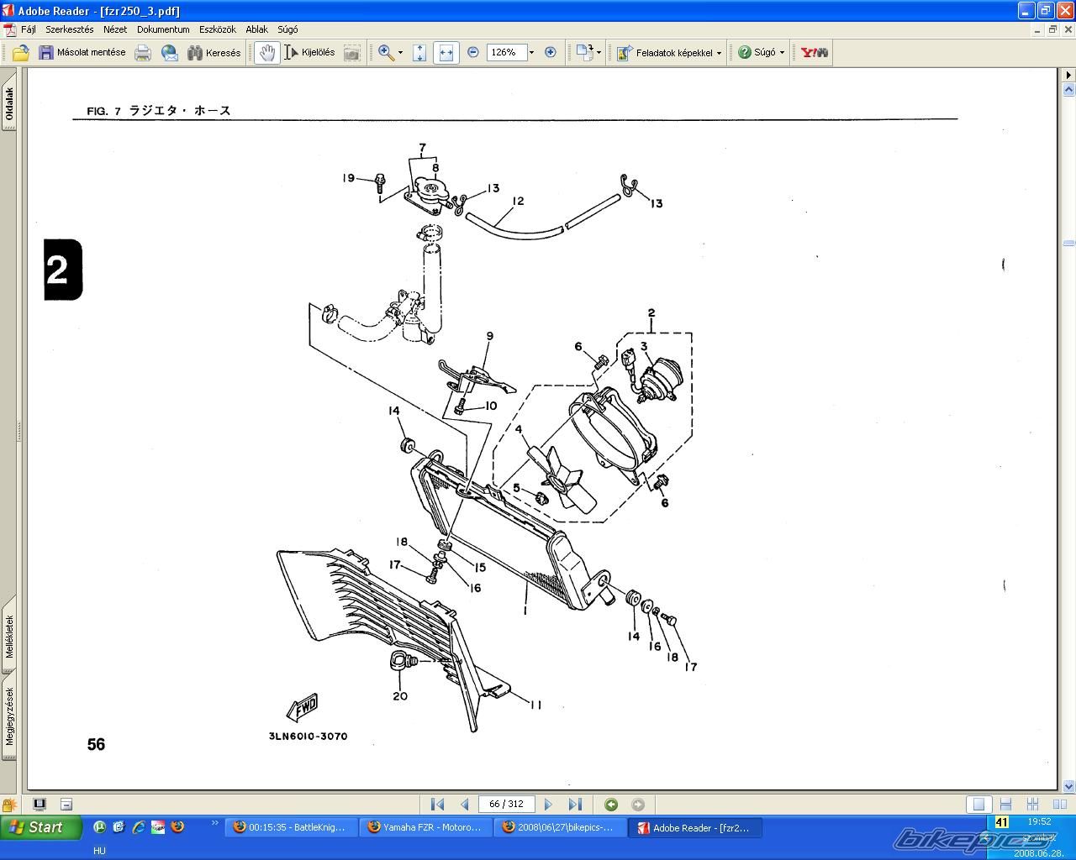Screen dimensions: 1076x860
Task: Click the Zoom Out minus button
Action: [x=473, y=52]
